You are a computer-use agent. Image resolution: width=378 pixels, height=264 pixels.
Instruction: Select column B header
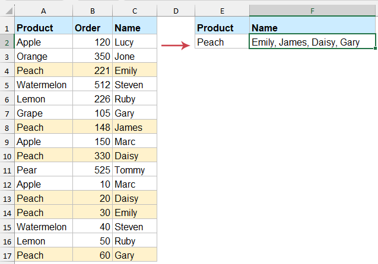(x=93, y=11)
